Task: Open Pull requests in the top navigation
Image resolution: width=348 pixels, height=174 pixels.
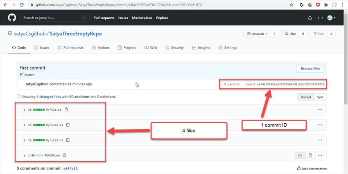Action: pyautogui.click(x=104, y=18)
